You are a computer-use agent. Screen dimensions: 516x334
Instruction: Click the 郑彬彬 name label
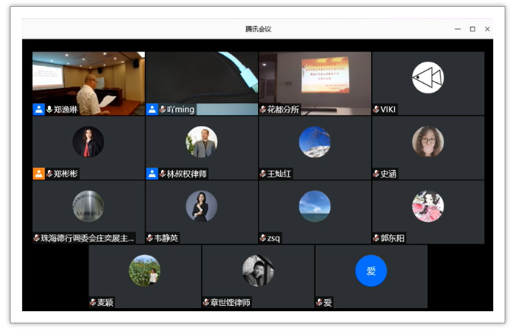[65, 173]
